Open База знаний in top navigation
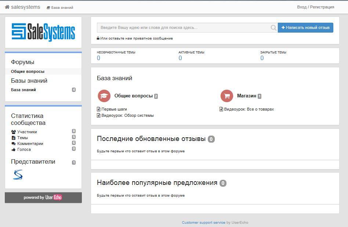 coord(60,8)
